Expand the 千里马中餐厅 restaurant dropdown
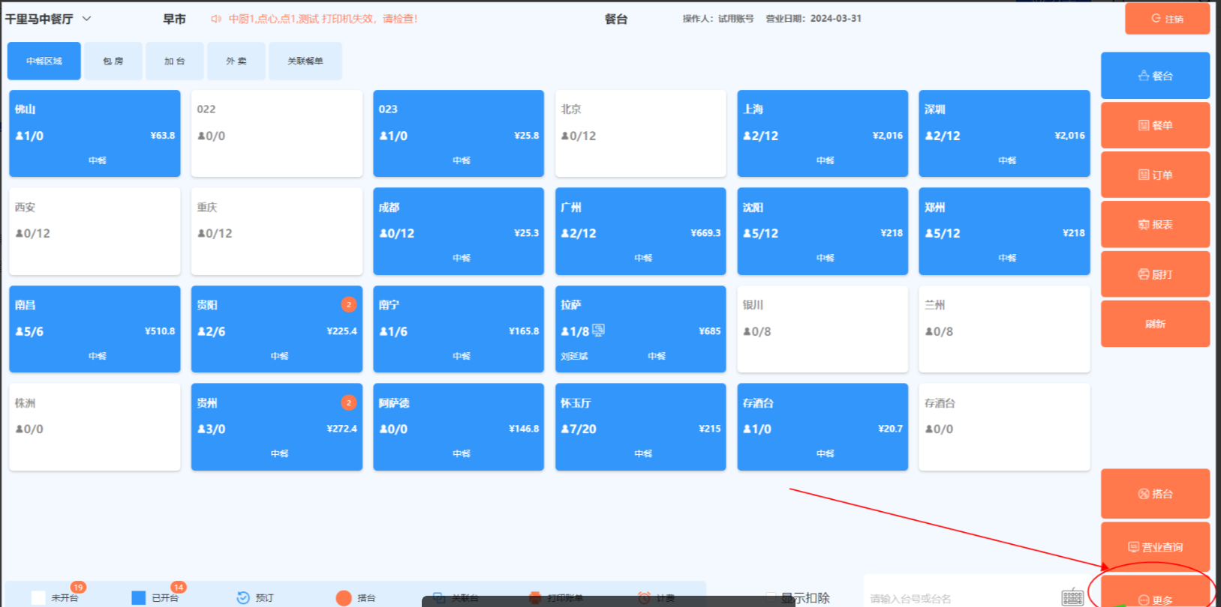 86,19
